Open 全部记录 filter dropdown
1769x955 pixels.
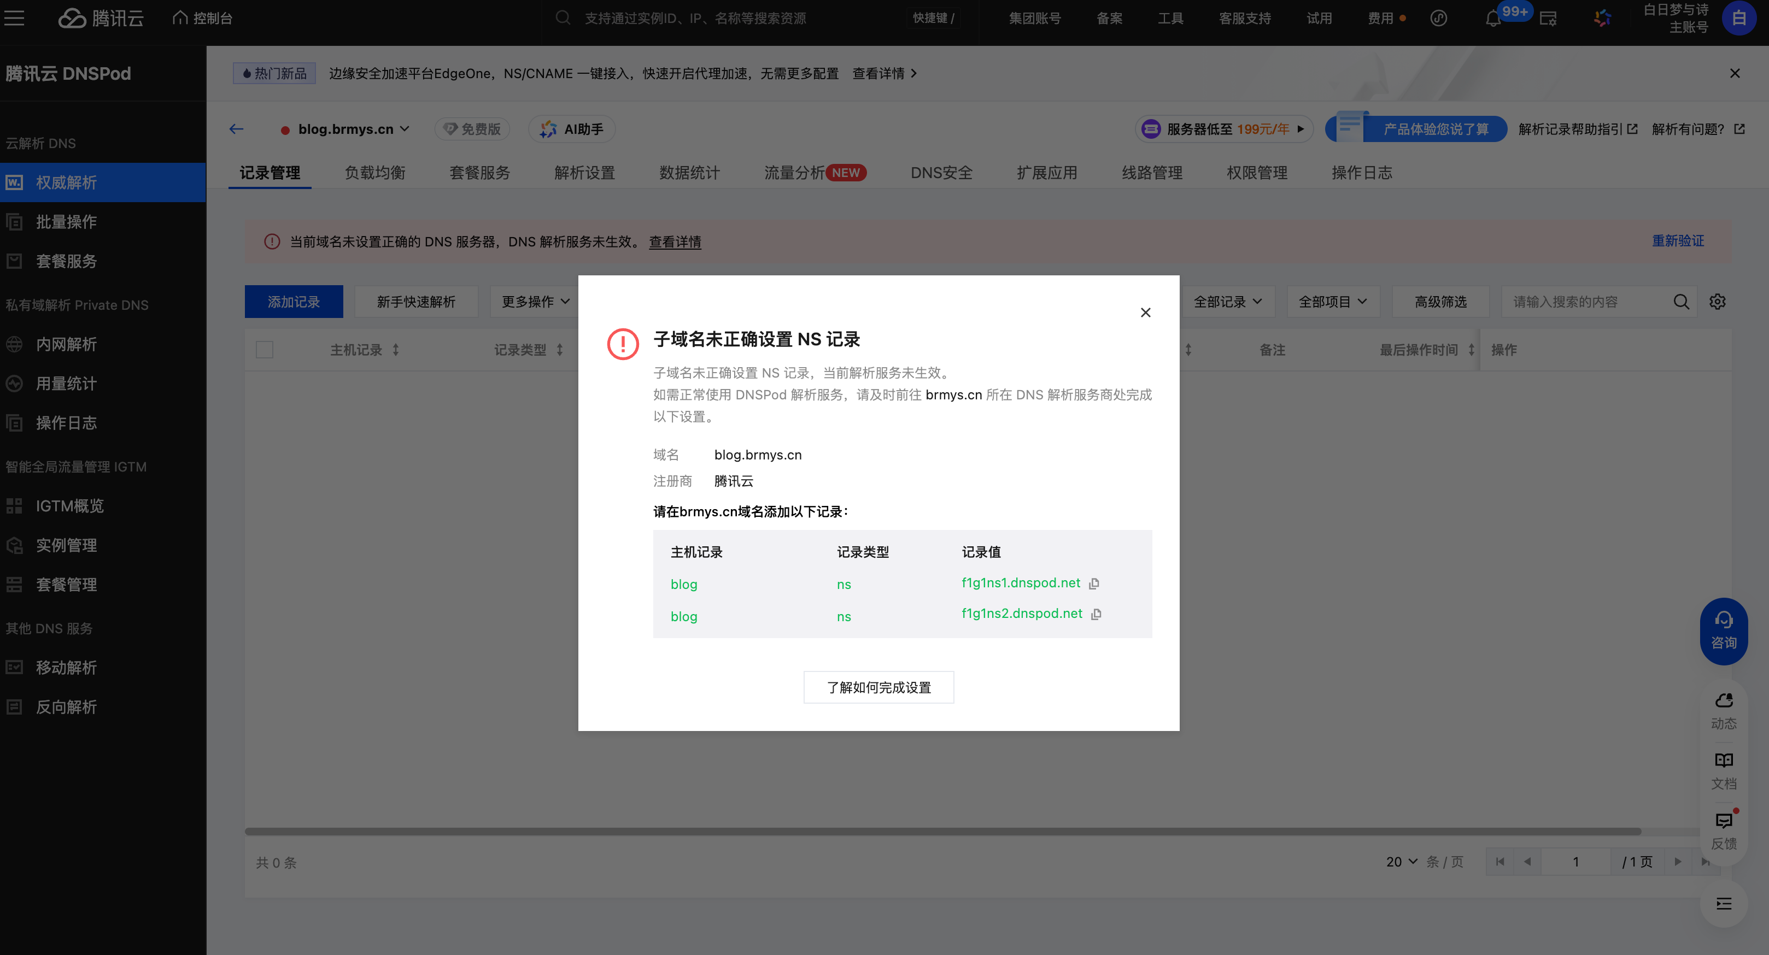coord(1227,302)
